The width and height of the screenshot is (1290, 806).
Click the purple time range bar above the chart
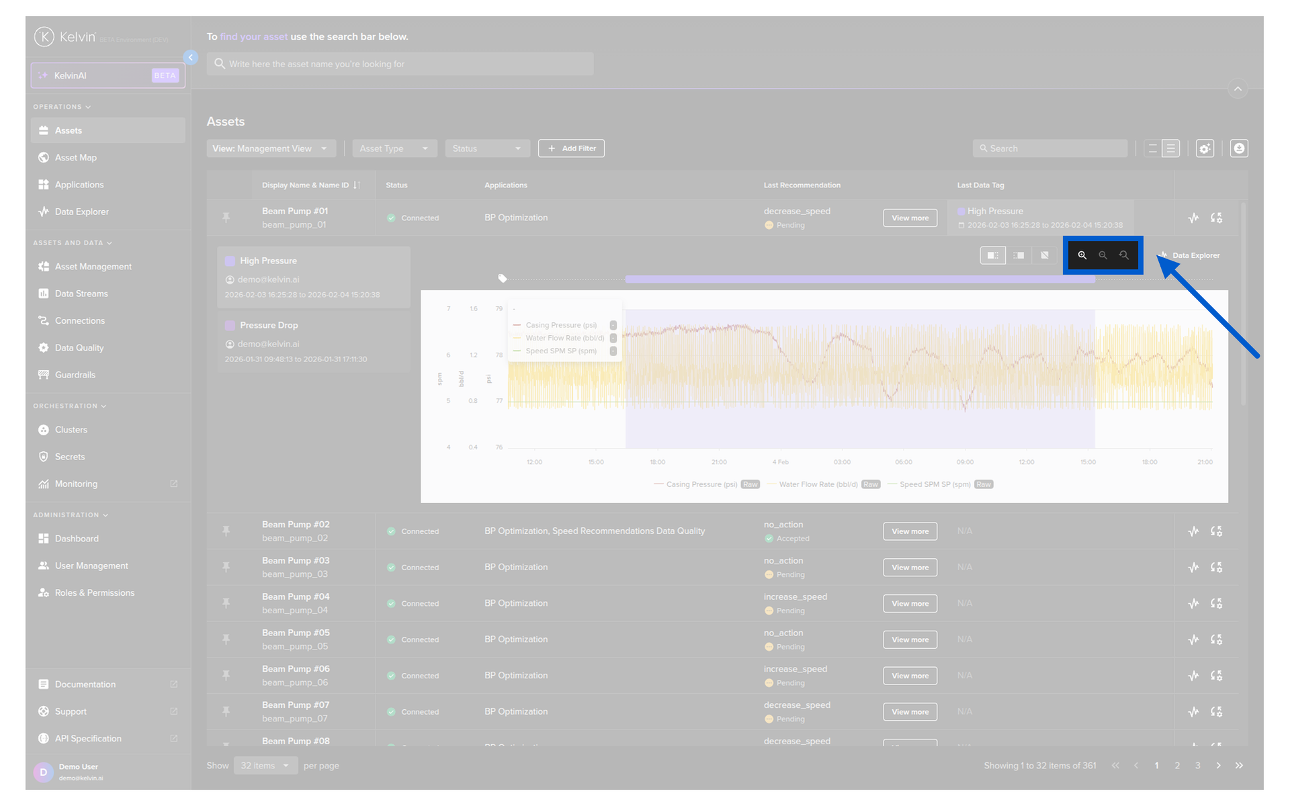(x=860, y=279)
